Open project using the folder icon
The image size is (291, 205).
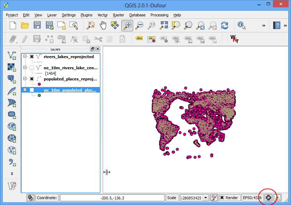point(25,25)
